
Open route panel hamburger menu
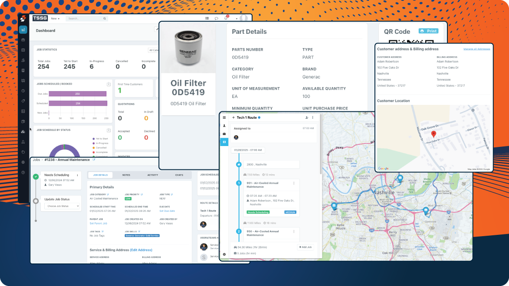[224, 117]
